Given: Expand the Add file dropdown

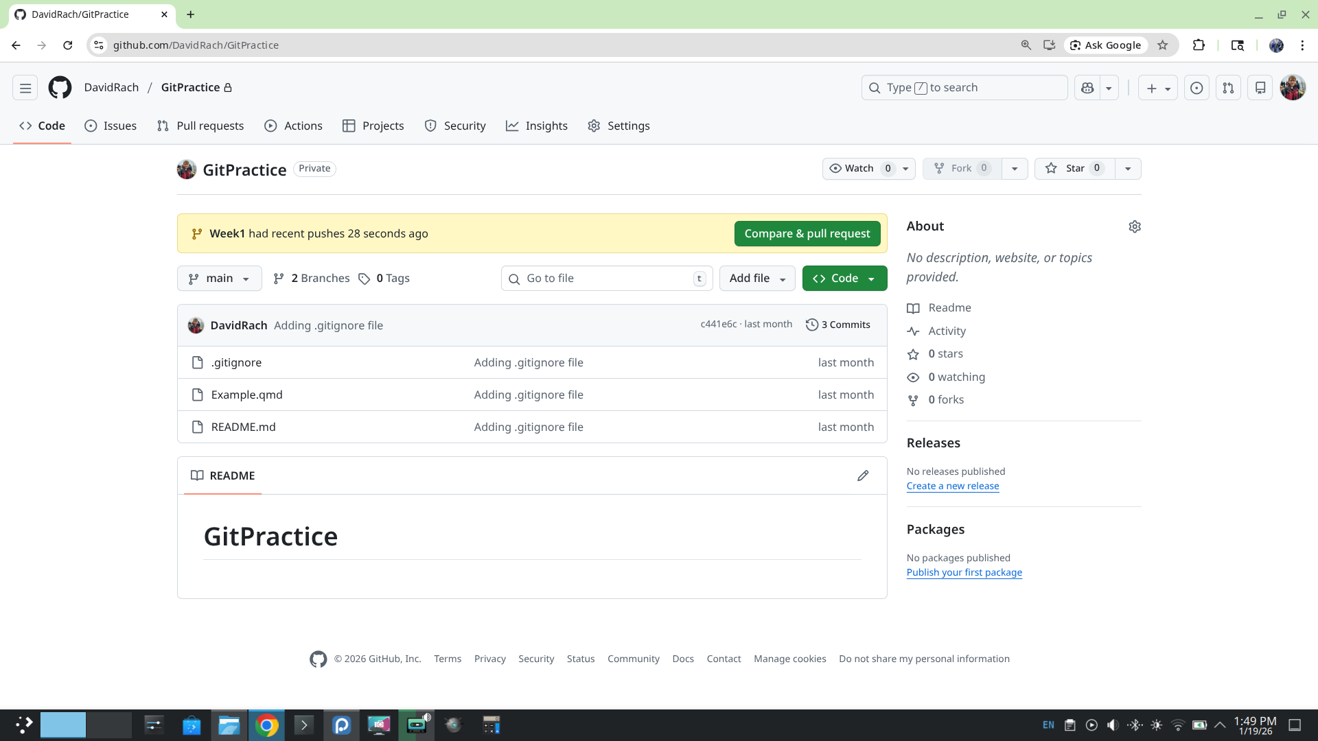Looking at the screenshot, I should point(757,279).
